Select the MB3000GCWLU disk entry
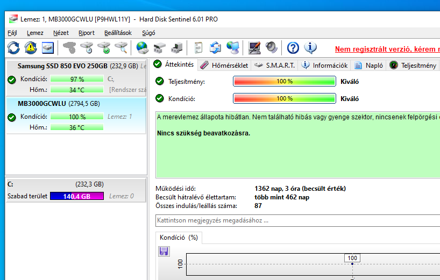 tap(76, 116)
